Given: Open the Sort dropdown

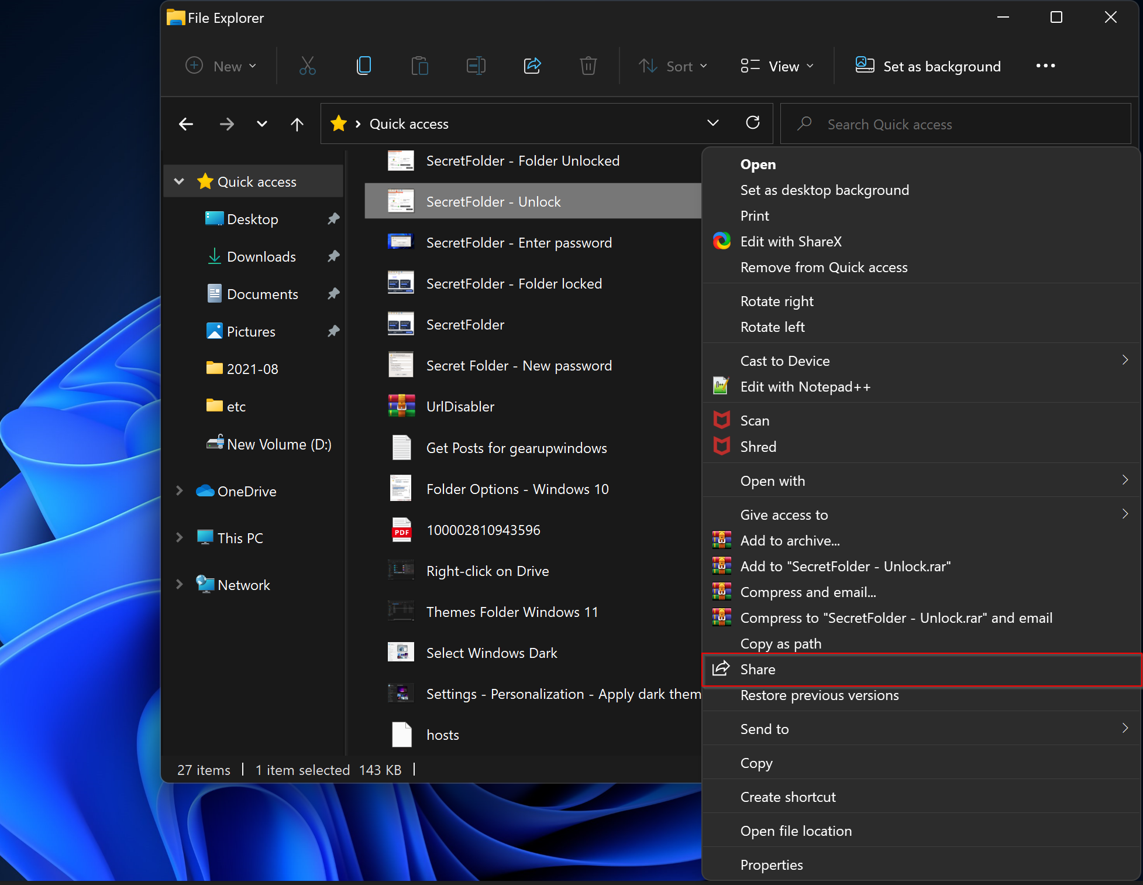Looking at the screenshot, I should [x=673, y=66].
